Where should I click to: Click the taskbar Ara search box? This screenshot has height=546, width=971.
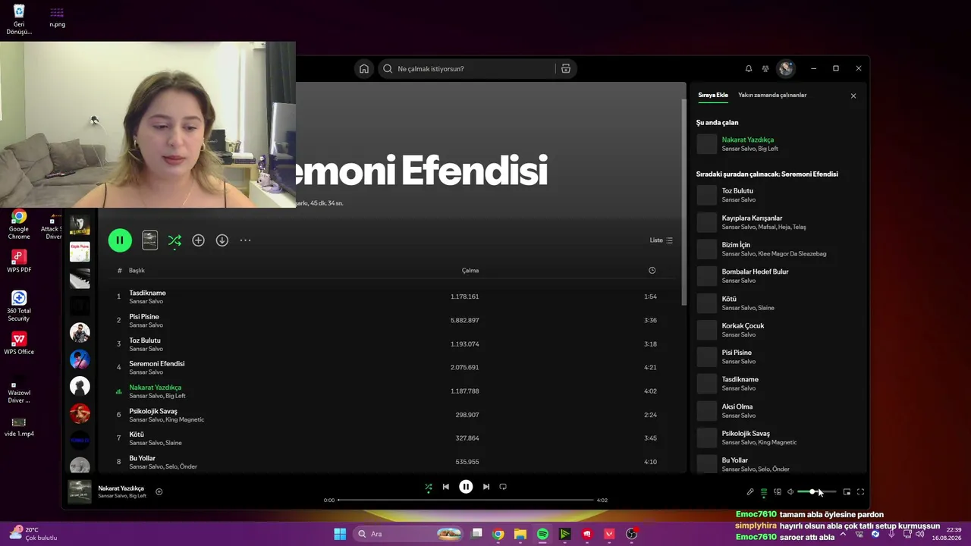coord(409,534)
